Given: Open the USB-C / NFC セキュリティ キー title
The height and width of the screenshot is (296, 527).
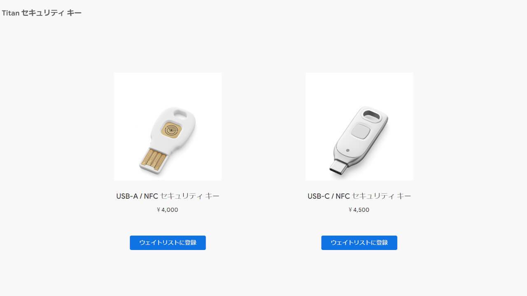Looking at the screenshot, I should coord(359,196).
